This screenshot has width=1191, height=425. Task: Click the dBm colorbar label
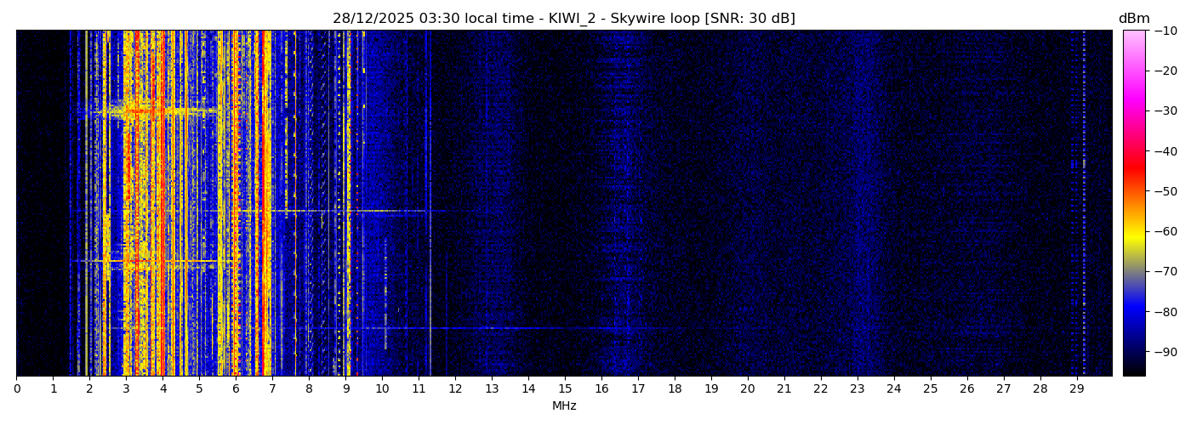coord(1133,19)
